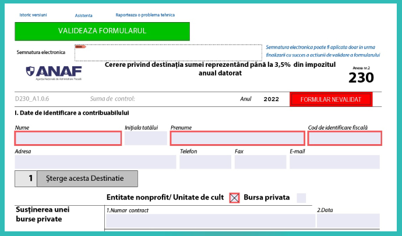Image resolution: width=402 pixels, height=236 pixels.
Task: Focus the Nume input field
Action: point(68,138)
